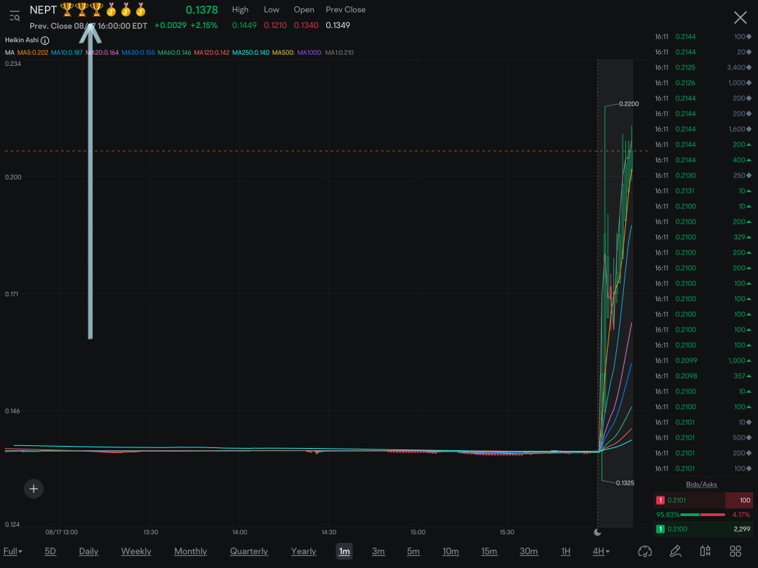Click the trade row at 0.2131
Screen dimensions: 758x568
point(703,191)
